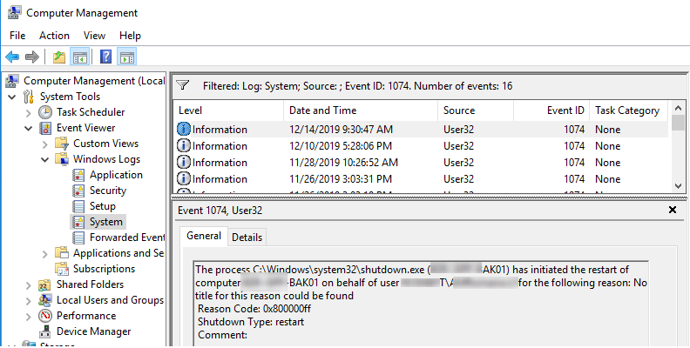Click the Comment: line in description

point(222,335)
